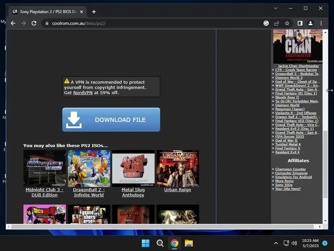Visit the Champion Counter affiliate link
This screenshot has width=334, height=251.
[290, 169]
